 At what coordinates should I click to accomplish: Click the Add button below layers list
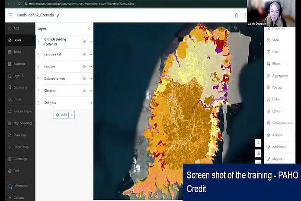pyautogui.click(x=61, y=115)
